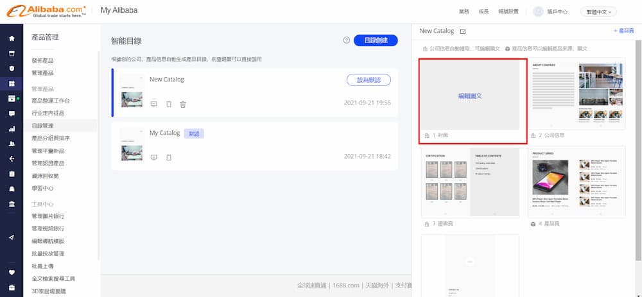
Task: Open 管理平臺新品 in the left menu
Action: click(x=48, y=151)
